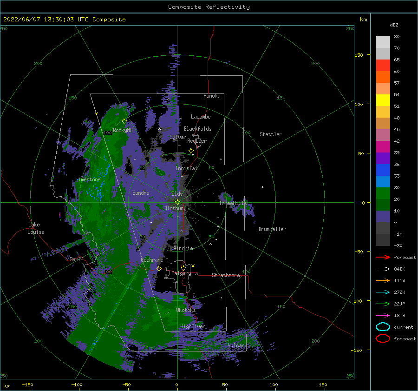
Task: Click the Banff label
Action: [77, 259]
